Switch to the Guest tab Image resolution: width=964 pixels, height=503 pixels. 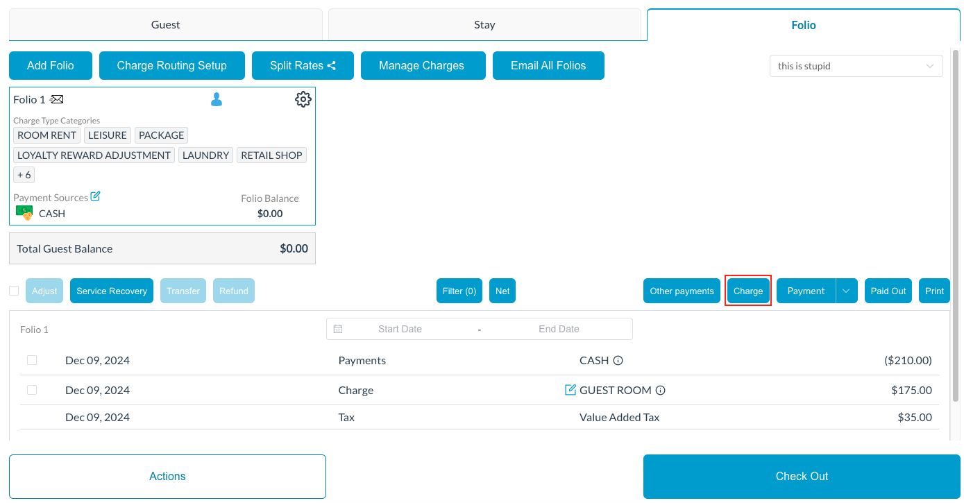(x=165, y=25)
